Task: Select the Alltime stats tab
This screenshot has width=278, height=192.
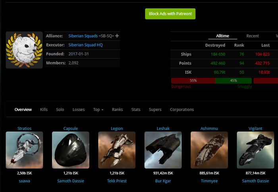Action: [222, 36]
